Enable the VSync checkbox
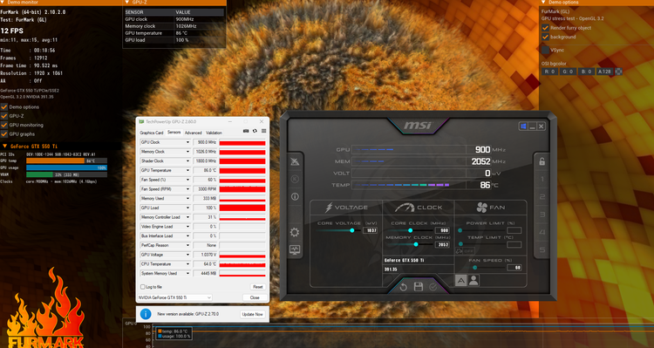Viewport: 654px width, 348px height. [545, 50]
